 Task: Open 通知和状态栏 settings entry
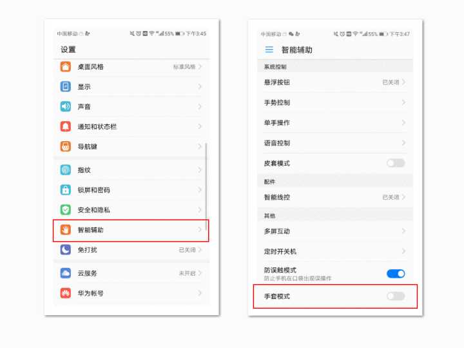point(131,126)
